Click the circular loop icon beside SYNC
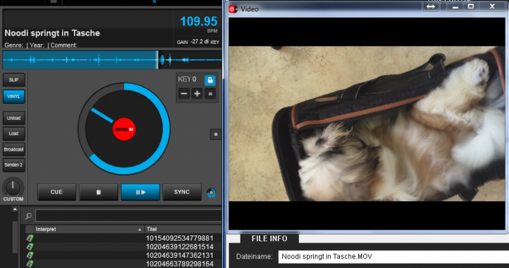This screenshot has height=268, width=509. [211, 193]
